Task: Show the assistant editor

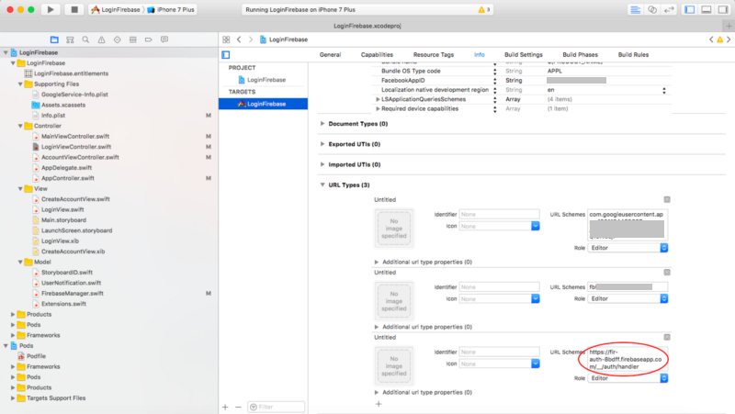Action: coord(652,9)
